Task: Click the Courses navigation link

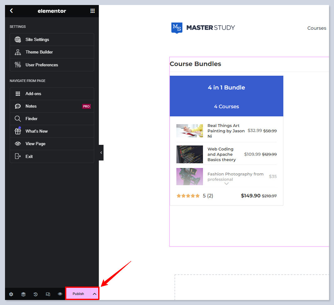Action: click(316, 28)
